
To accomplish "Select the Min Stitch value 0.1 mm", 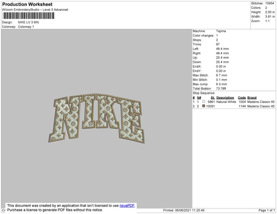I will tap(221, 80).
